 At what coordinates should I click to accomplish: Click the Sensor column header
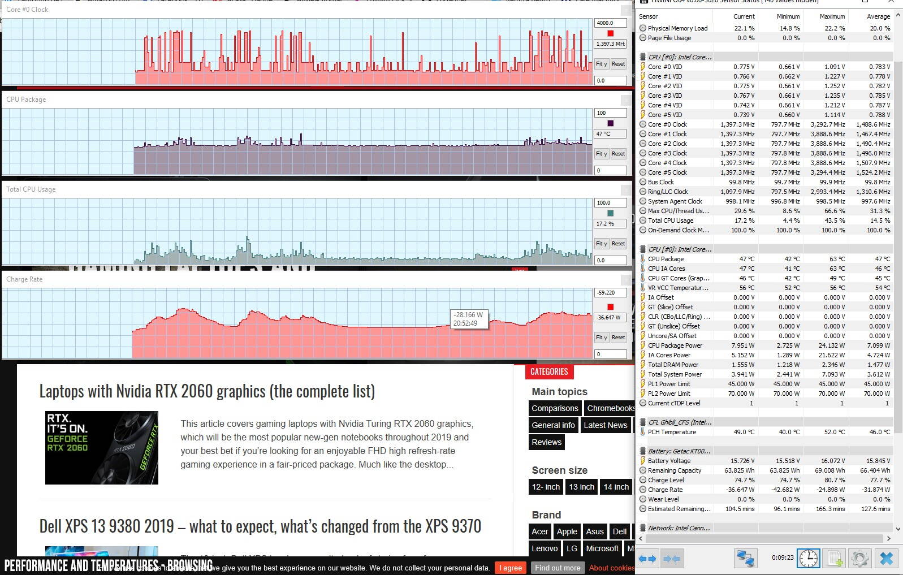click(649, 16)
